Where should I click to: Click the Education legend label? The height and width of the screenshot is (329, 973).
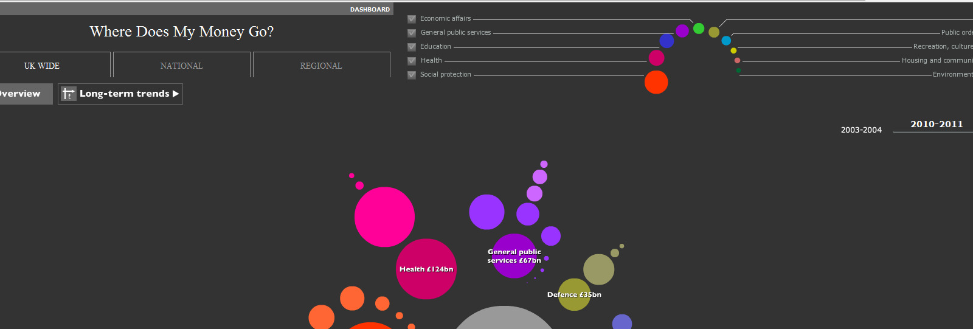pos(435,46)
